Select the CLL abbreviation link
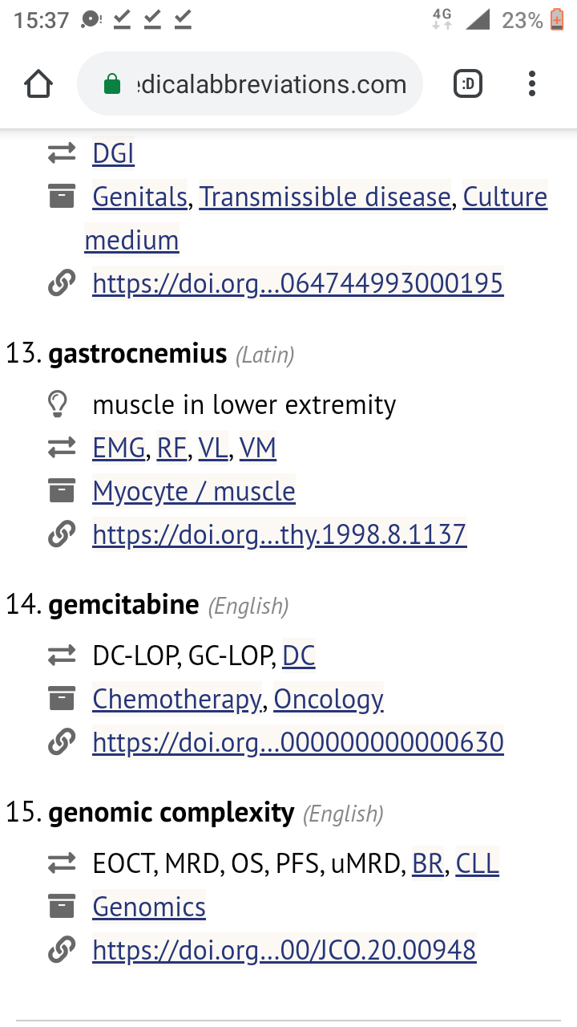 [x=477, y=863]
